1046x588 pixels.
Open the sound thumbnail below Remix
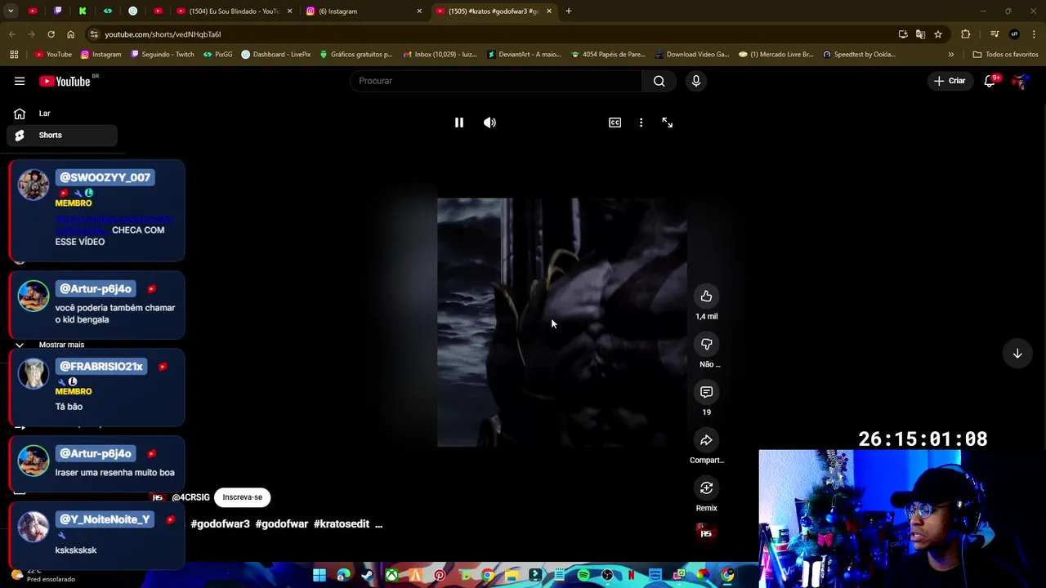coord(706,533)
